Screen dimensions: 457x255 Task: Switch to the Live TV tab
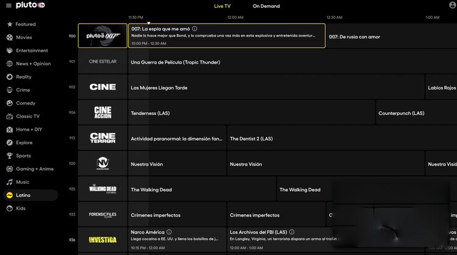click(222, 6)
